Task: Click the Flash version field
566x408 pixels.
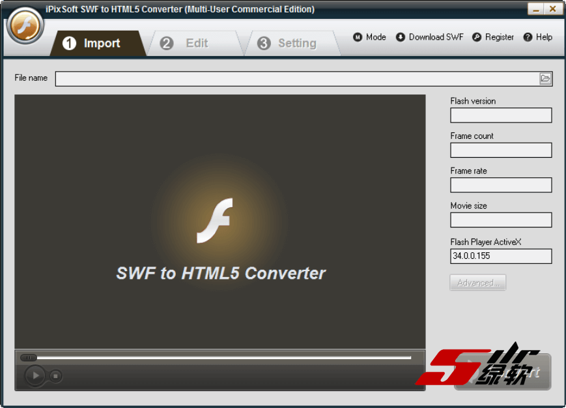Action: (x=500, y=115)
